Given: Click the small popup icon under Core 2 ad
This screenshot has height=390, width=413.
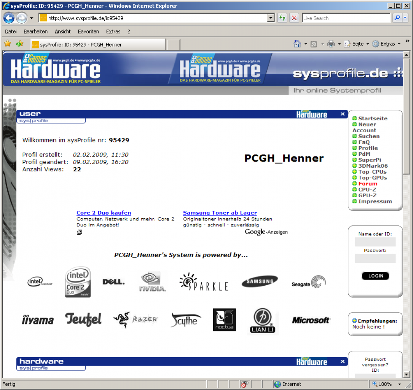Looking at the screenshot, I should pyautogui.click(x=79, y=232).
